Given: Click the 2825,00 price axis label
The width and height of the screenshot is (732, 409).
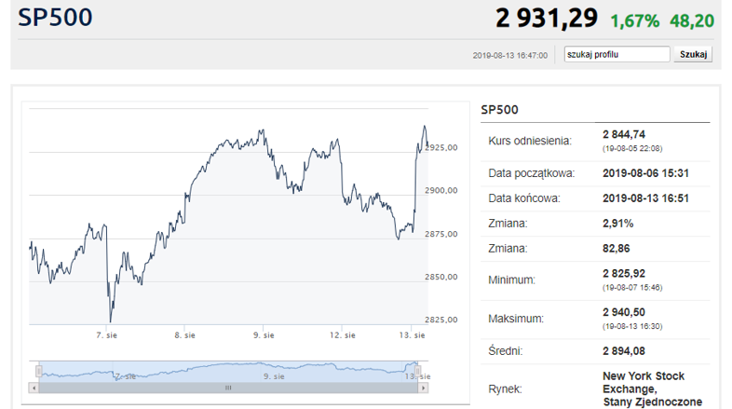Looking at the screenshot, I should 441,320.
